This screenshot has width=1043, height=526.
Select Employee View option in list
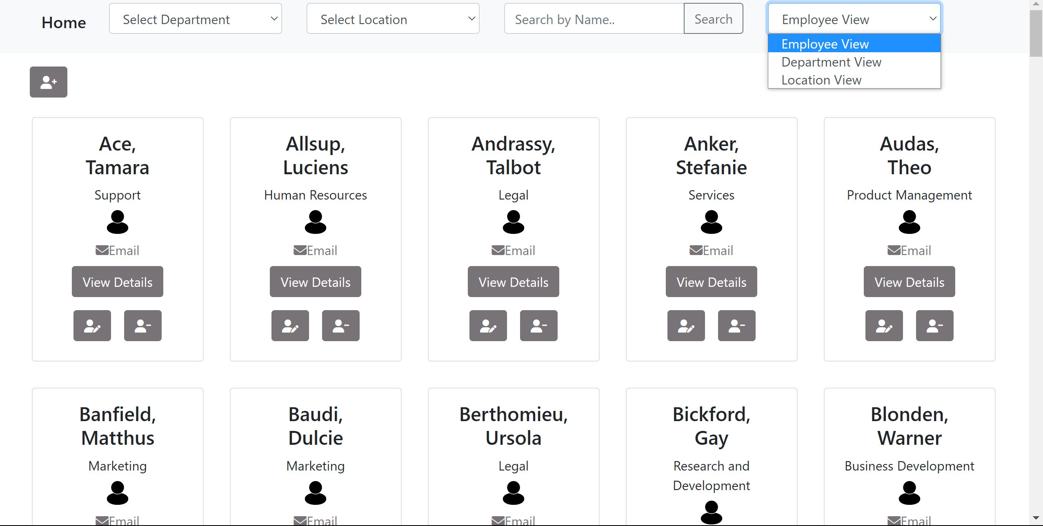tap(825, 44)
